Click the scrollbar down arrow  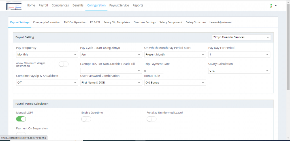[288, 138]
